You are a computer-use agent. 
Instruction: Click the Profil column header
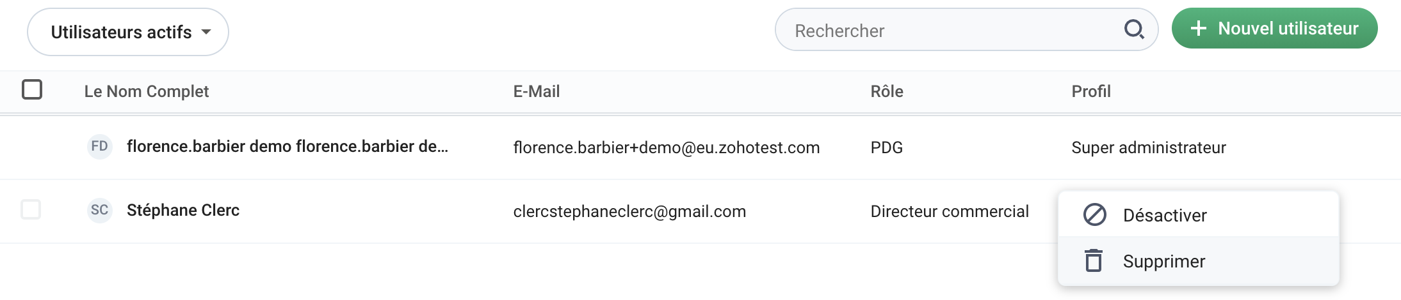pyautogui.click(x=1091, y=91)
